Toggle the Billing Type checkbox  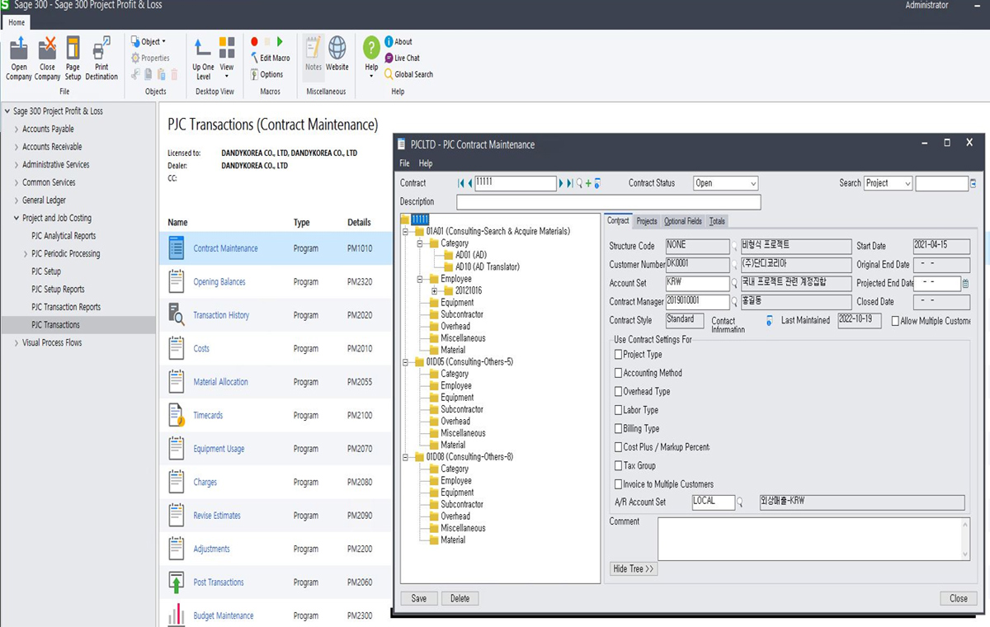[x=619, y=429]
